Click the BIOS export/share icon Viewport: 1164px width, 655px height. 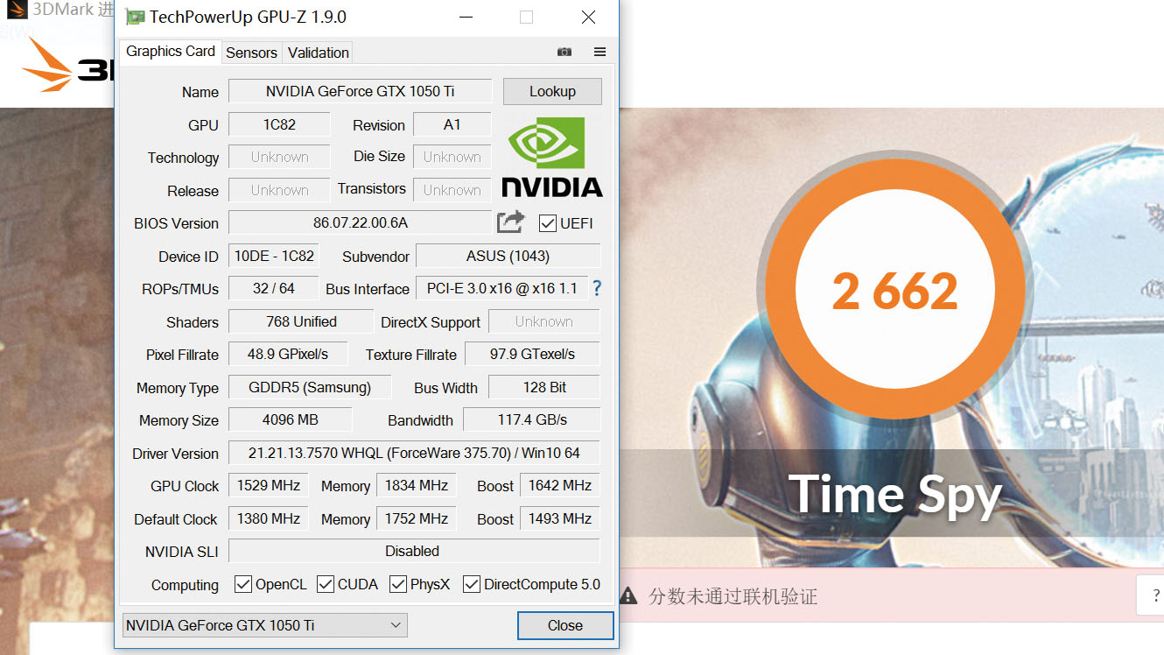tap(510, 222)
